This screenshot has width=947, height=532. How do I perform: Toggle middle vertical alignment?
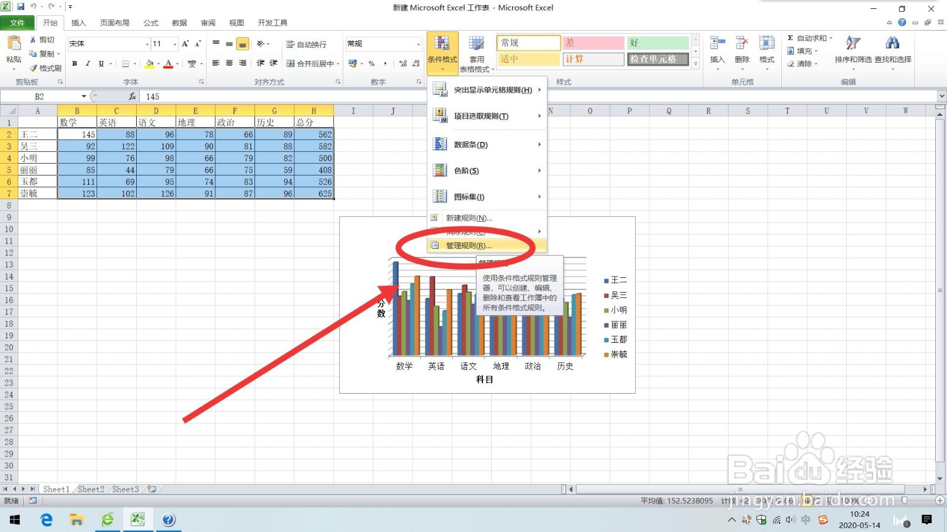click(229, 44)
